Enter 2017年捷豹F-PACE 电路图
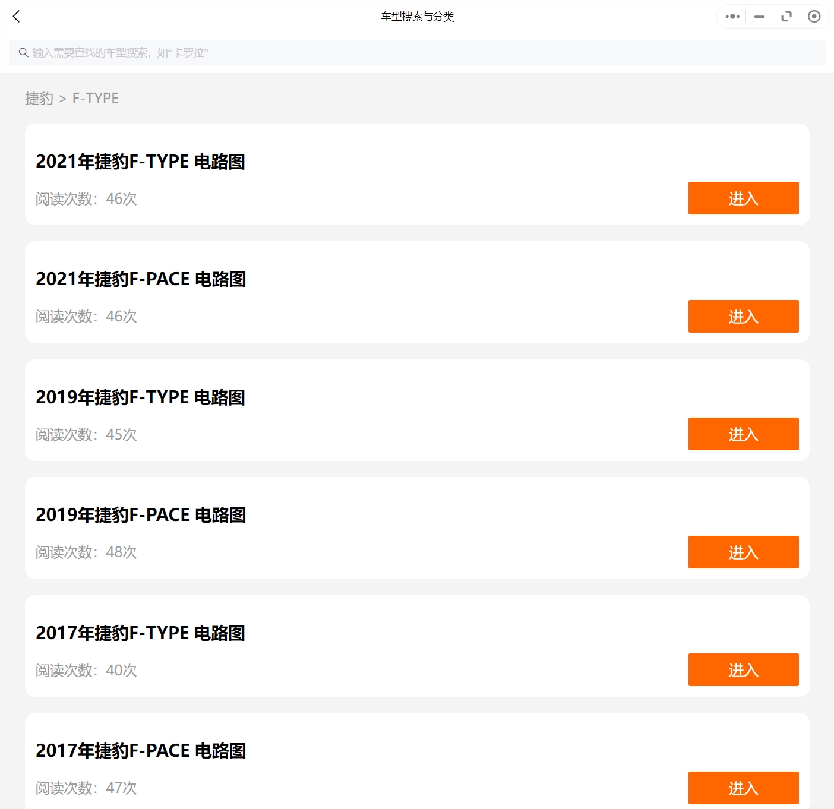 (x=743, y=788)
